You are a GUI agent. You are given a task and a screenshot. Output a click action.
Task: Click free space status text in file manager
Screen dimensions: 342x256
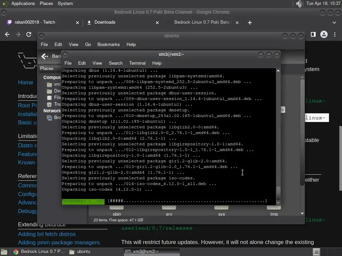[x=118, y=220]
